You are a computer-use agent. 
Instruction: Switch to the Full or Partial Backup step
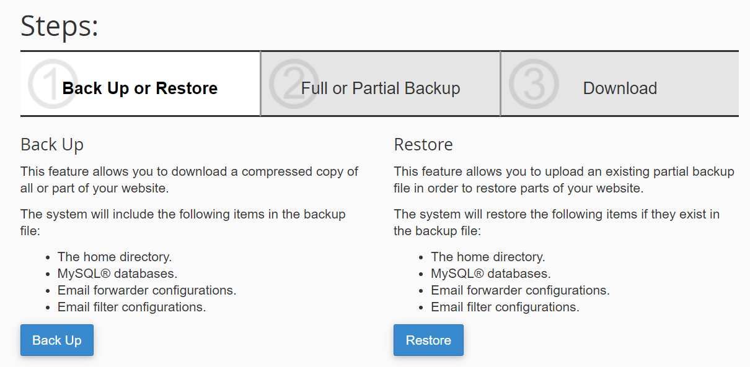381,89
